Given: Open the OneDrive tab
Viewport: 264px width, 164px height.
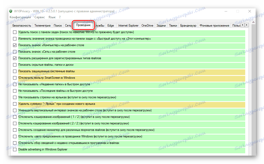Looking at the screenshot, I should tap(147, 25).
